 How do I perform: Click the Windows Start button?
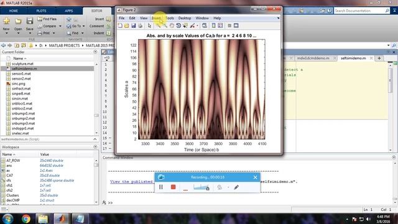click(x=8, y=218)
